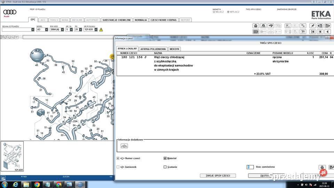Click the yellow warning triangle icon
The width and height of the screenshot is (334, 188).
coord(101,30)
